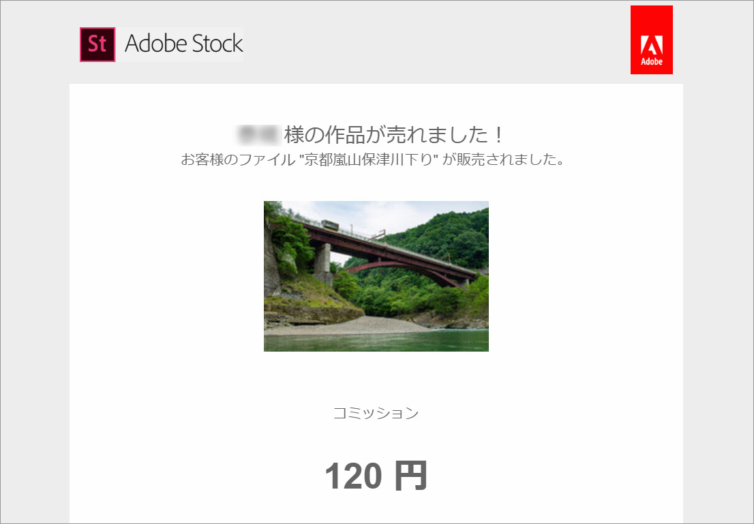Click the gravel riverbank in the photo

(x=351, y=326)
